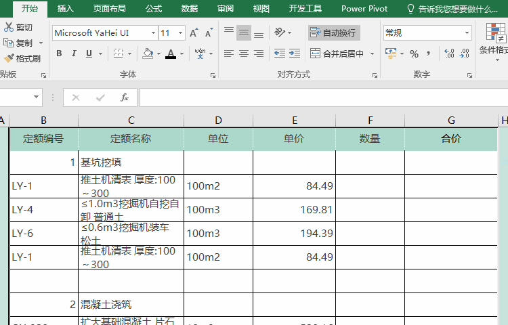Open Power Pivot tab
Viewport: 508px width, 325px height.
[x=364, y=8]
